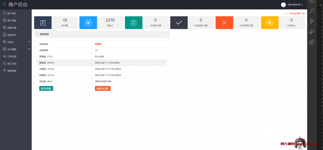Click 单笔充值大于300自动更改 cell
Screen dimensions: 323x150
coord(130,75)
